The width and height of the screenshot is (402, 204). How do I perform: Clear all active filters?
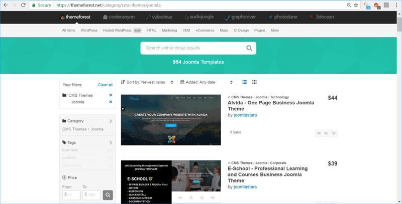tap(105, 85)
